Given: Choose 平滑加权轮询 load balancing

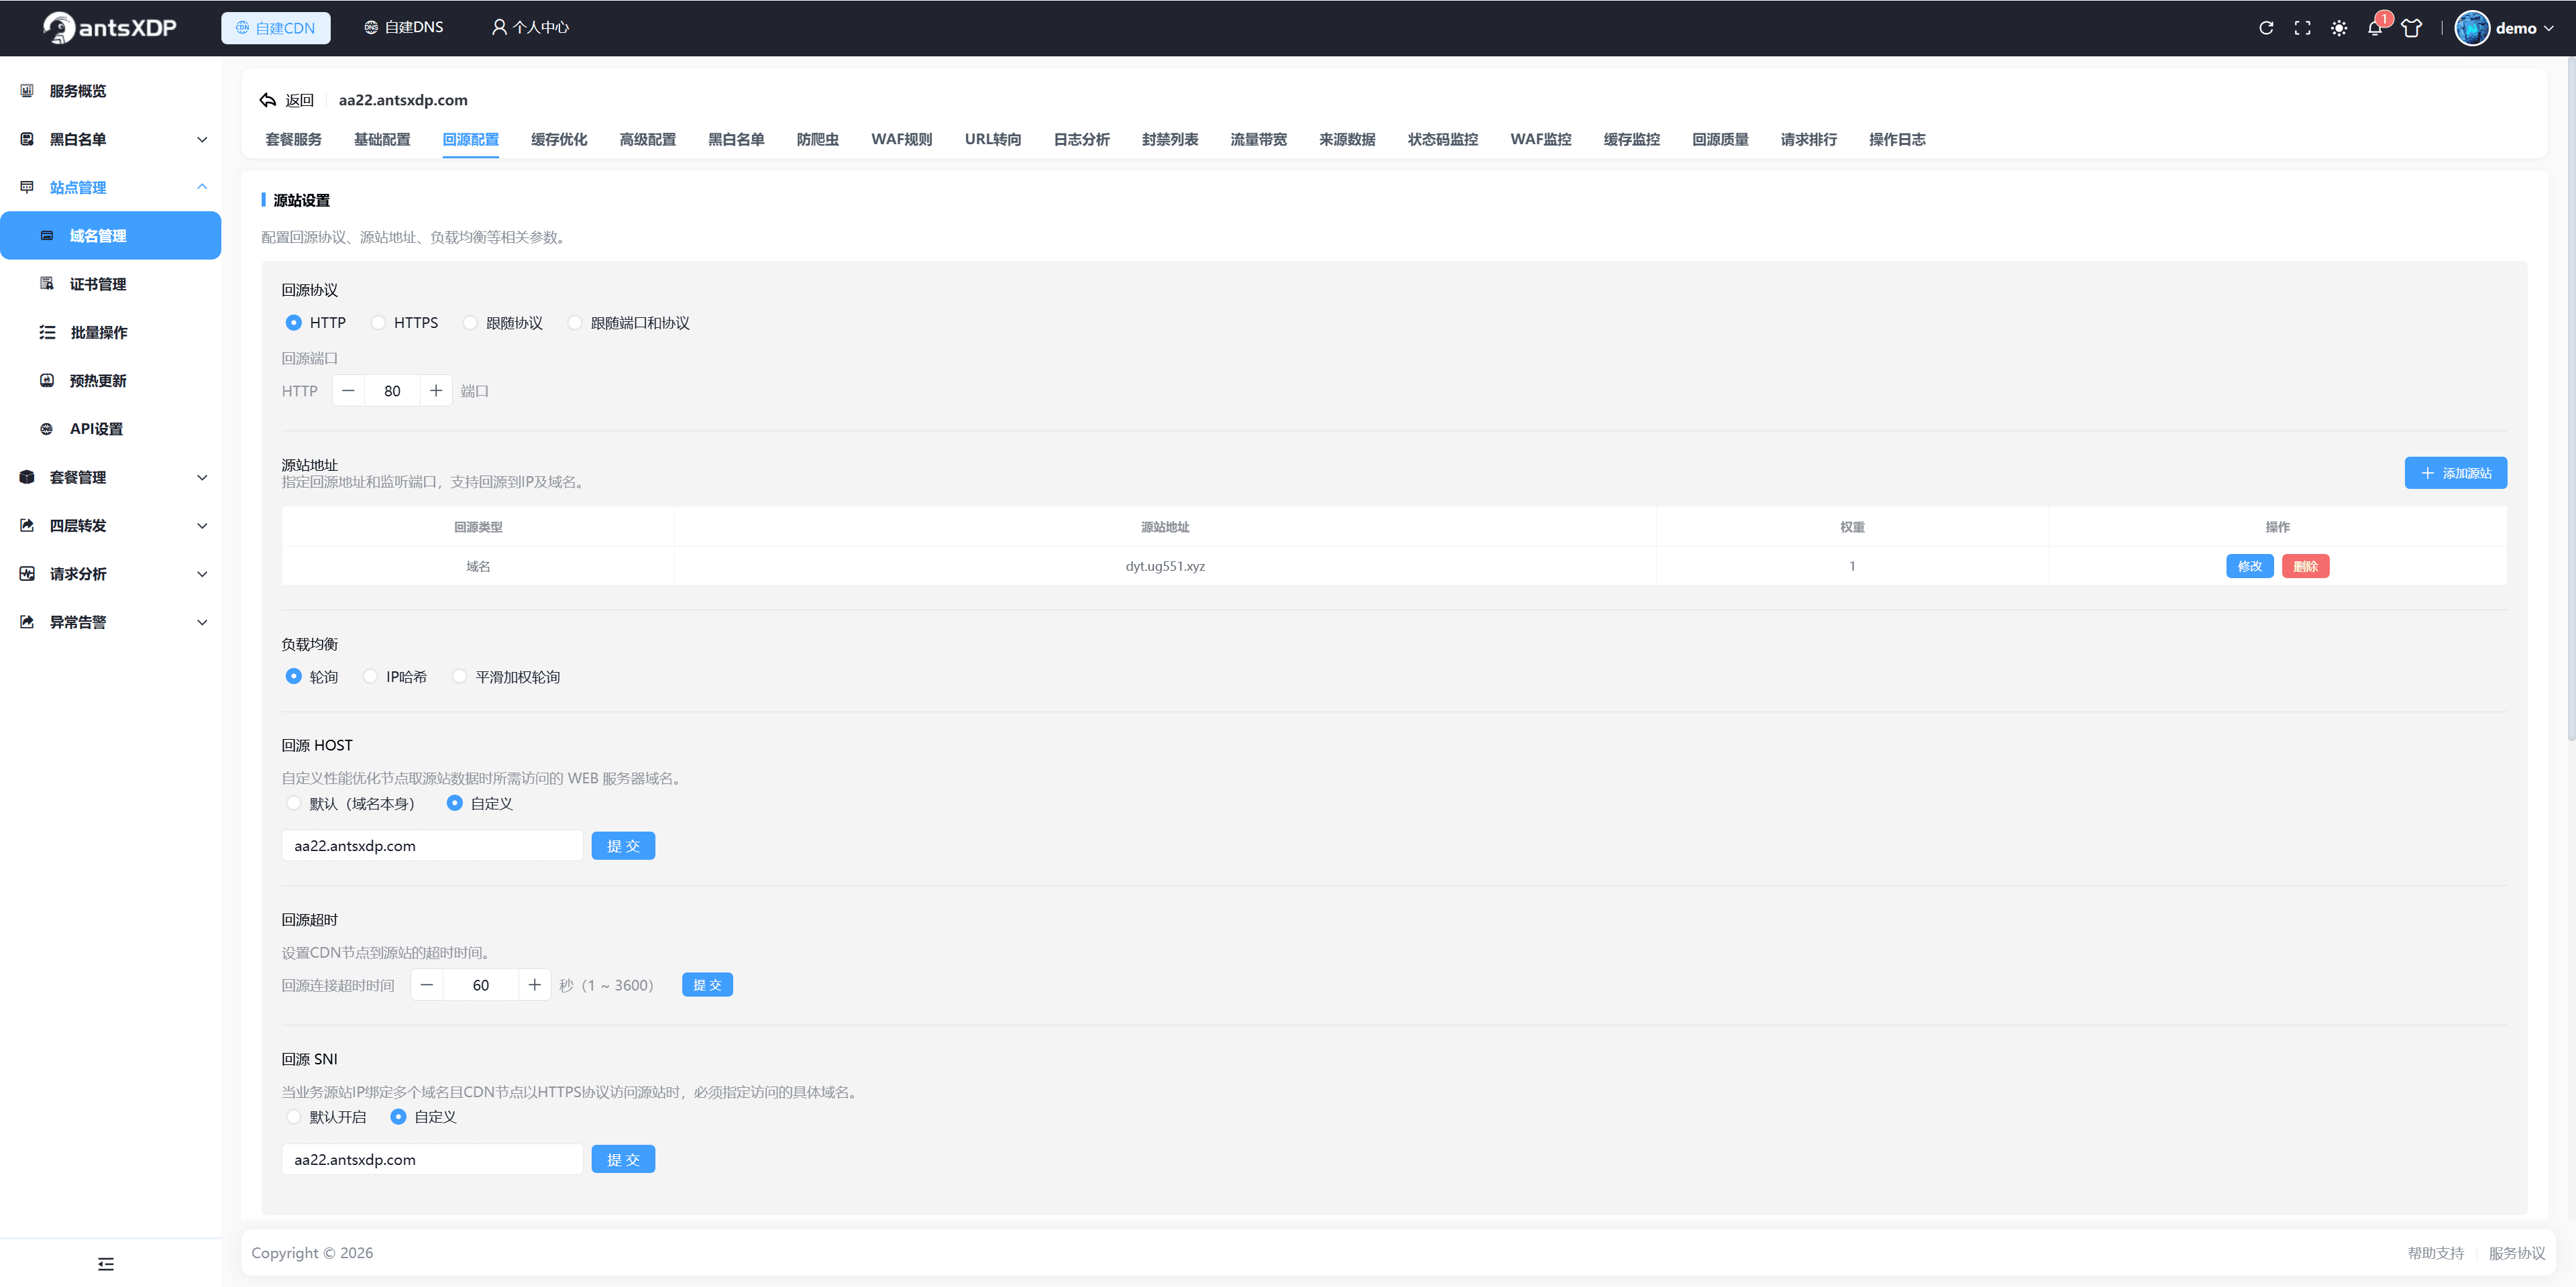Looking at the screenshot, I should 459,677.
